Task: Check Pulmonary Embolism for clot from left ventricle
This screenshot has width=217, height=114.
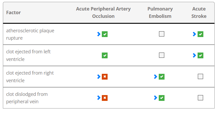Action: click(x=162, y=55)
